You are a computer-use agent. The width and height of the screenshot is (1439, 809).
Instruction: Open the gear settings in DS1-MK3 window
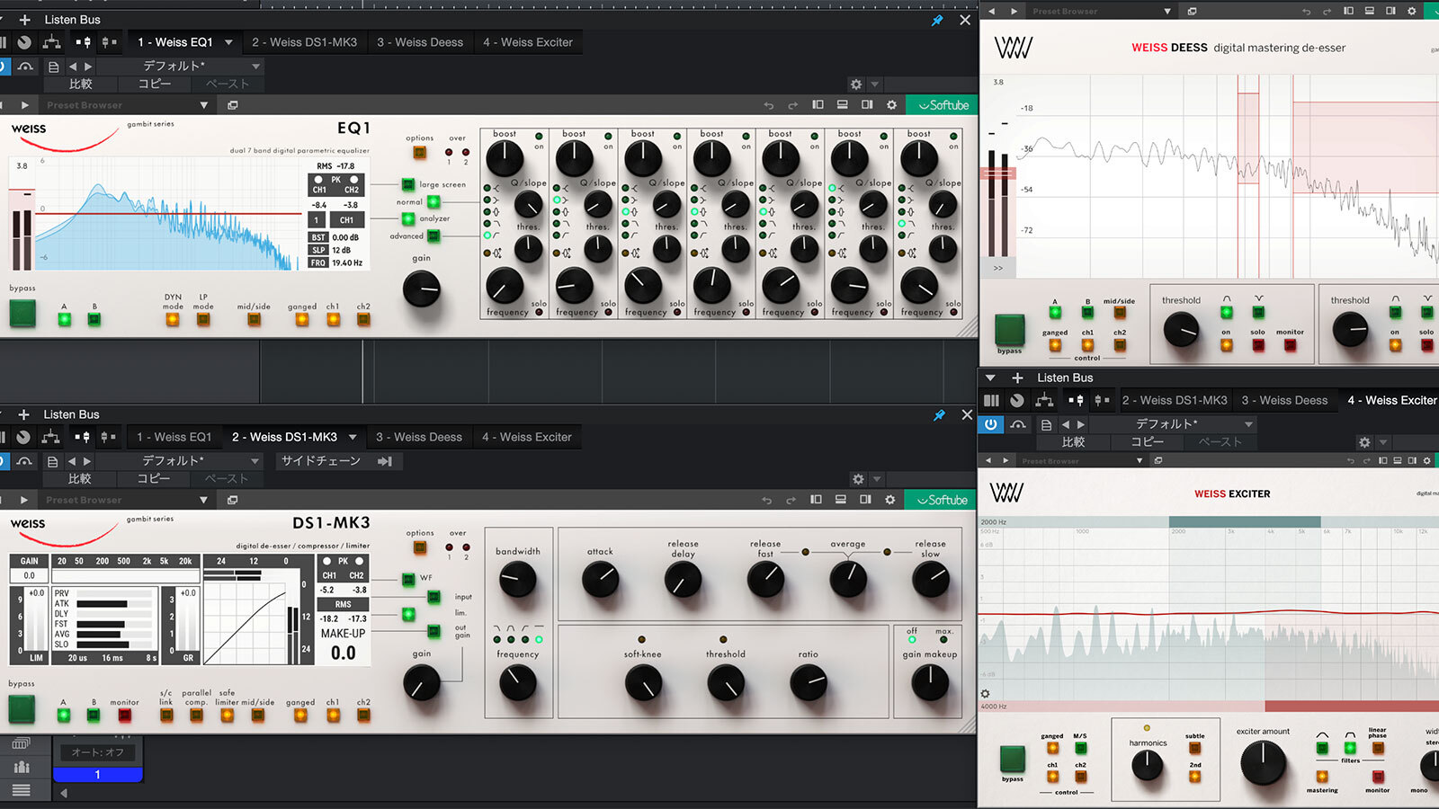tap(858, 479)
